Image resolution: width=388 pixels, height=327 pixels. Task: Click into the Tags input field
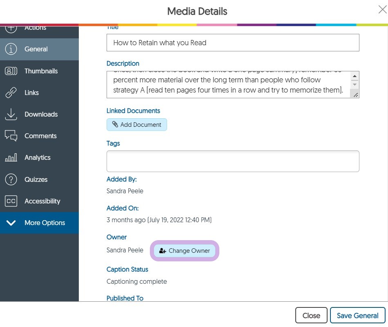(233, 161)
